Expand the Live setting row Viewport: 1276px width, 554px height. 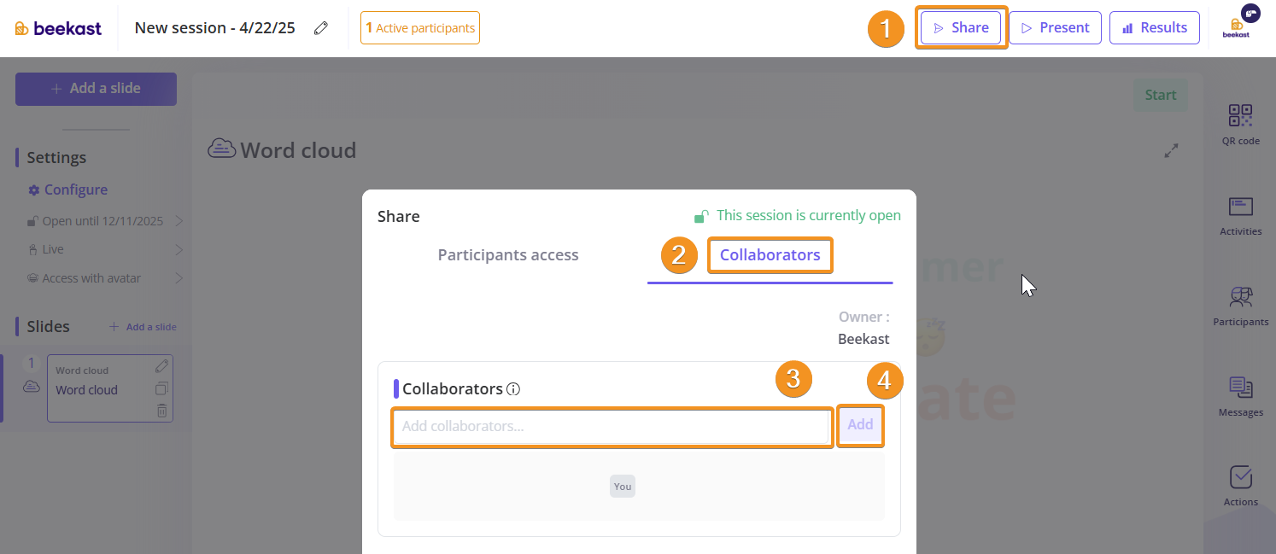pyautogui.click(x=179, y=249)
